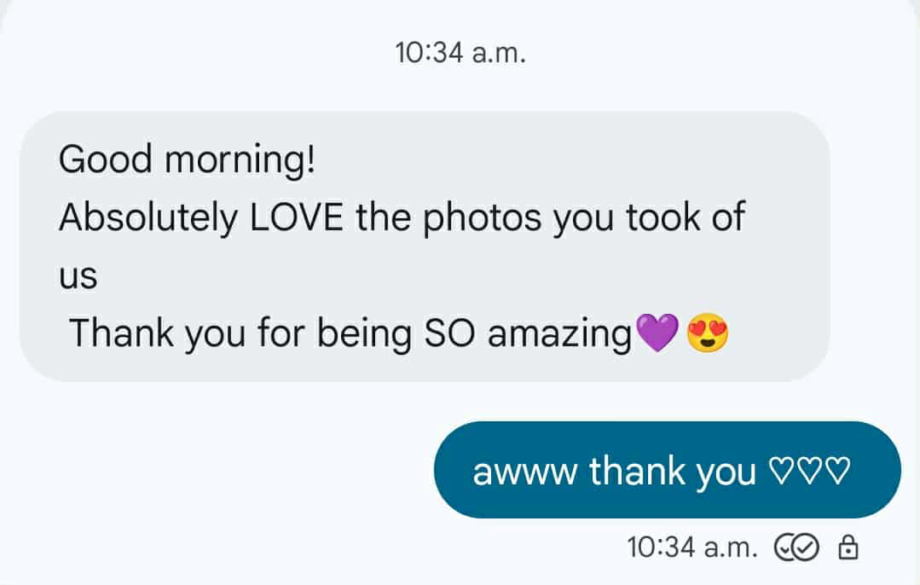Click the centered 10:34 a.m. timestamp header

point(460,54)
